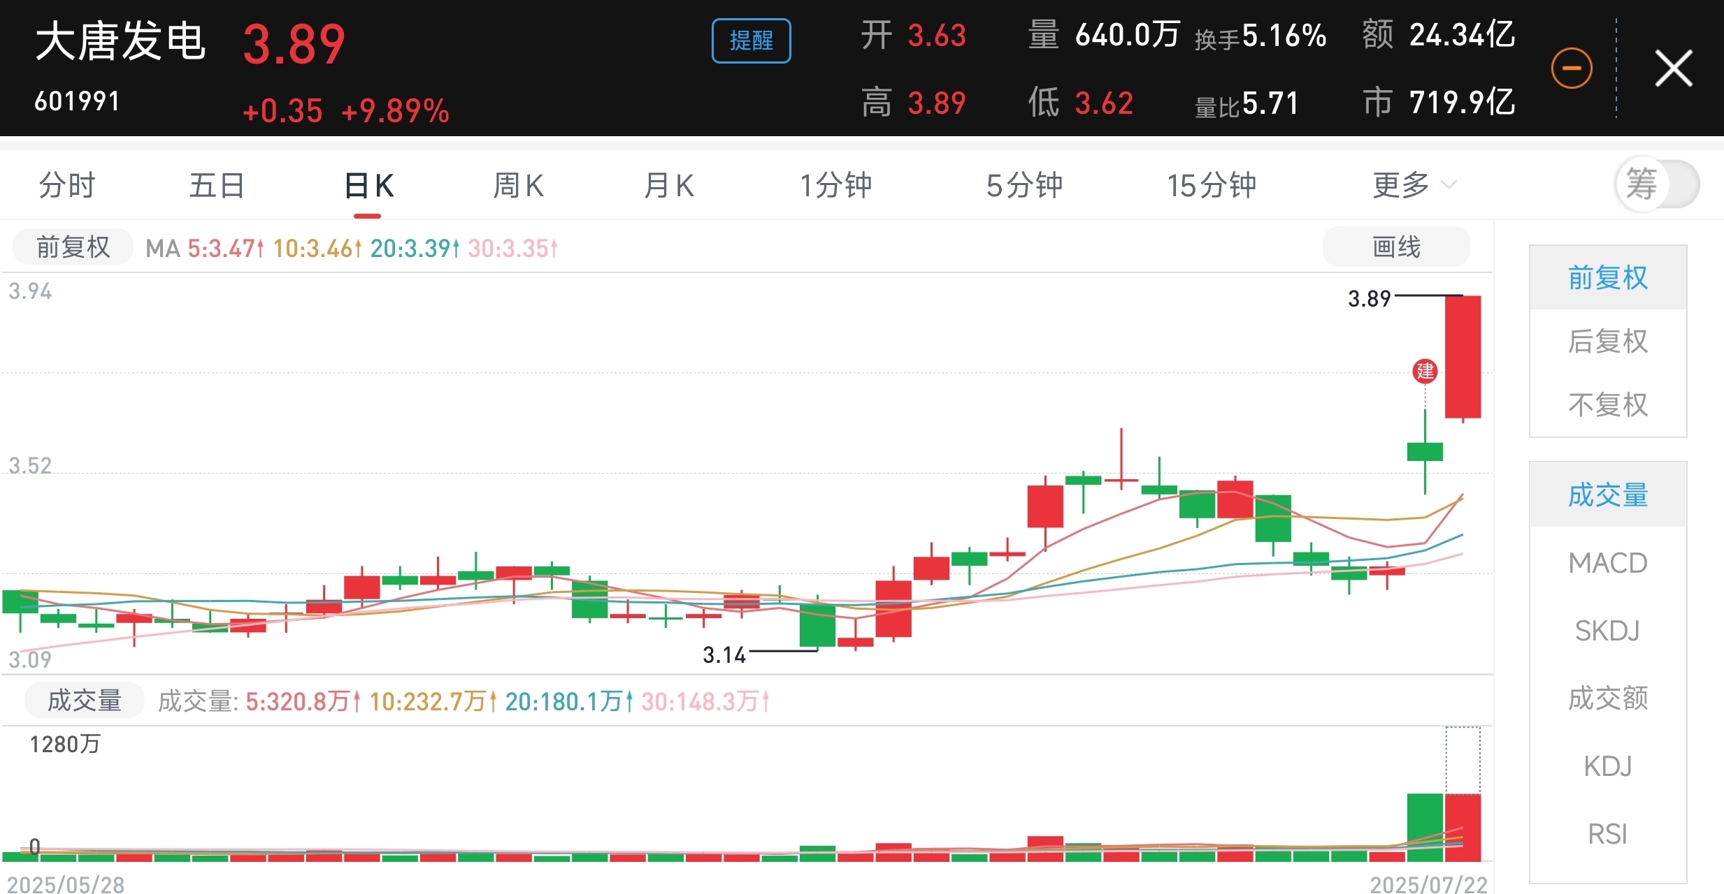Select the 15分钟 chart tab
Viewport: 1724px width, 894px height.
click(1212, 186)
